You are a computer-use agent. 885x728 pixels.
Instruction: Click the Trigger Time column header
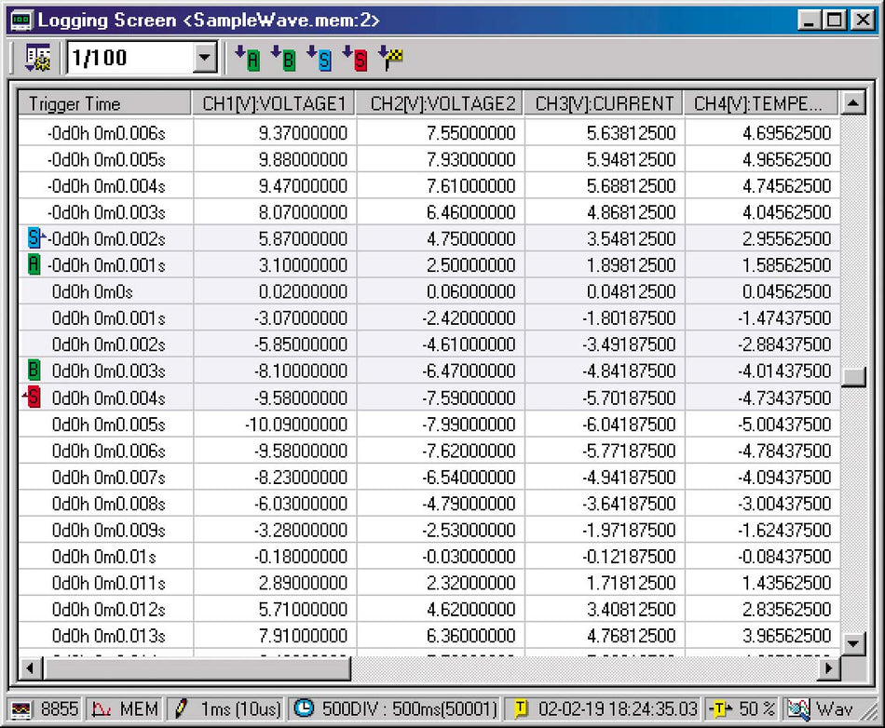point(105,103)
